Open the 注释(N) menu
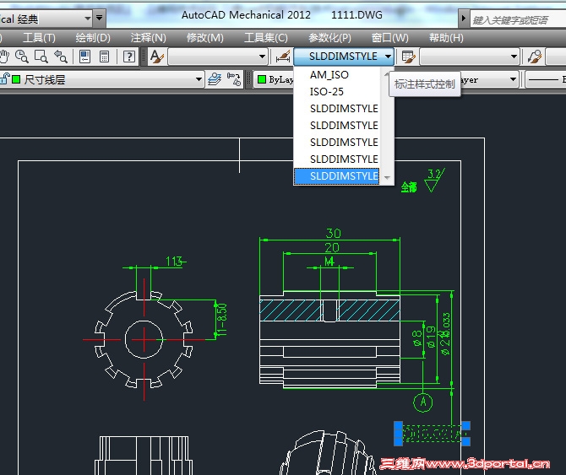Viewport: 566px width, 475px height. coord(148,37)
